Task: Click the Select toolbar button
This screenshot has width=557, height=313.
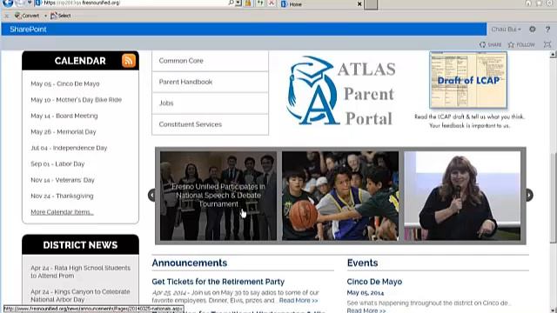Action: pyautogui.click(x=61, y=16)
